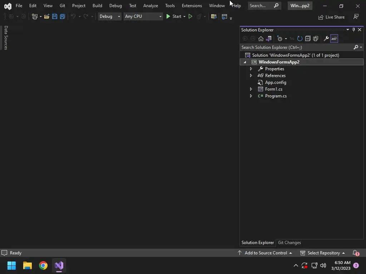Image resolution: width=366 pixels, height=274 pixels.
Task: Open the Project menu
Action: [79, 6]
